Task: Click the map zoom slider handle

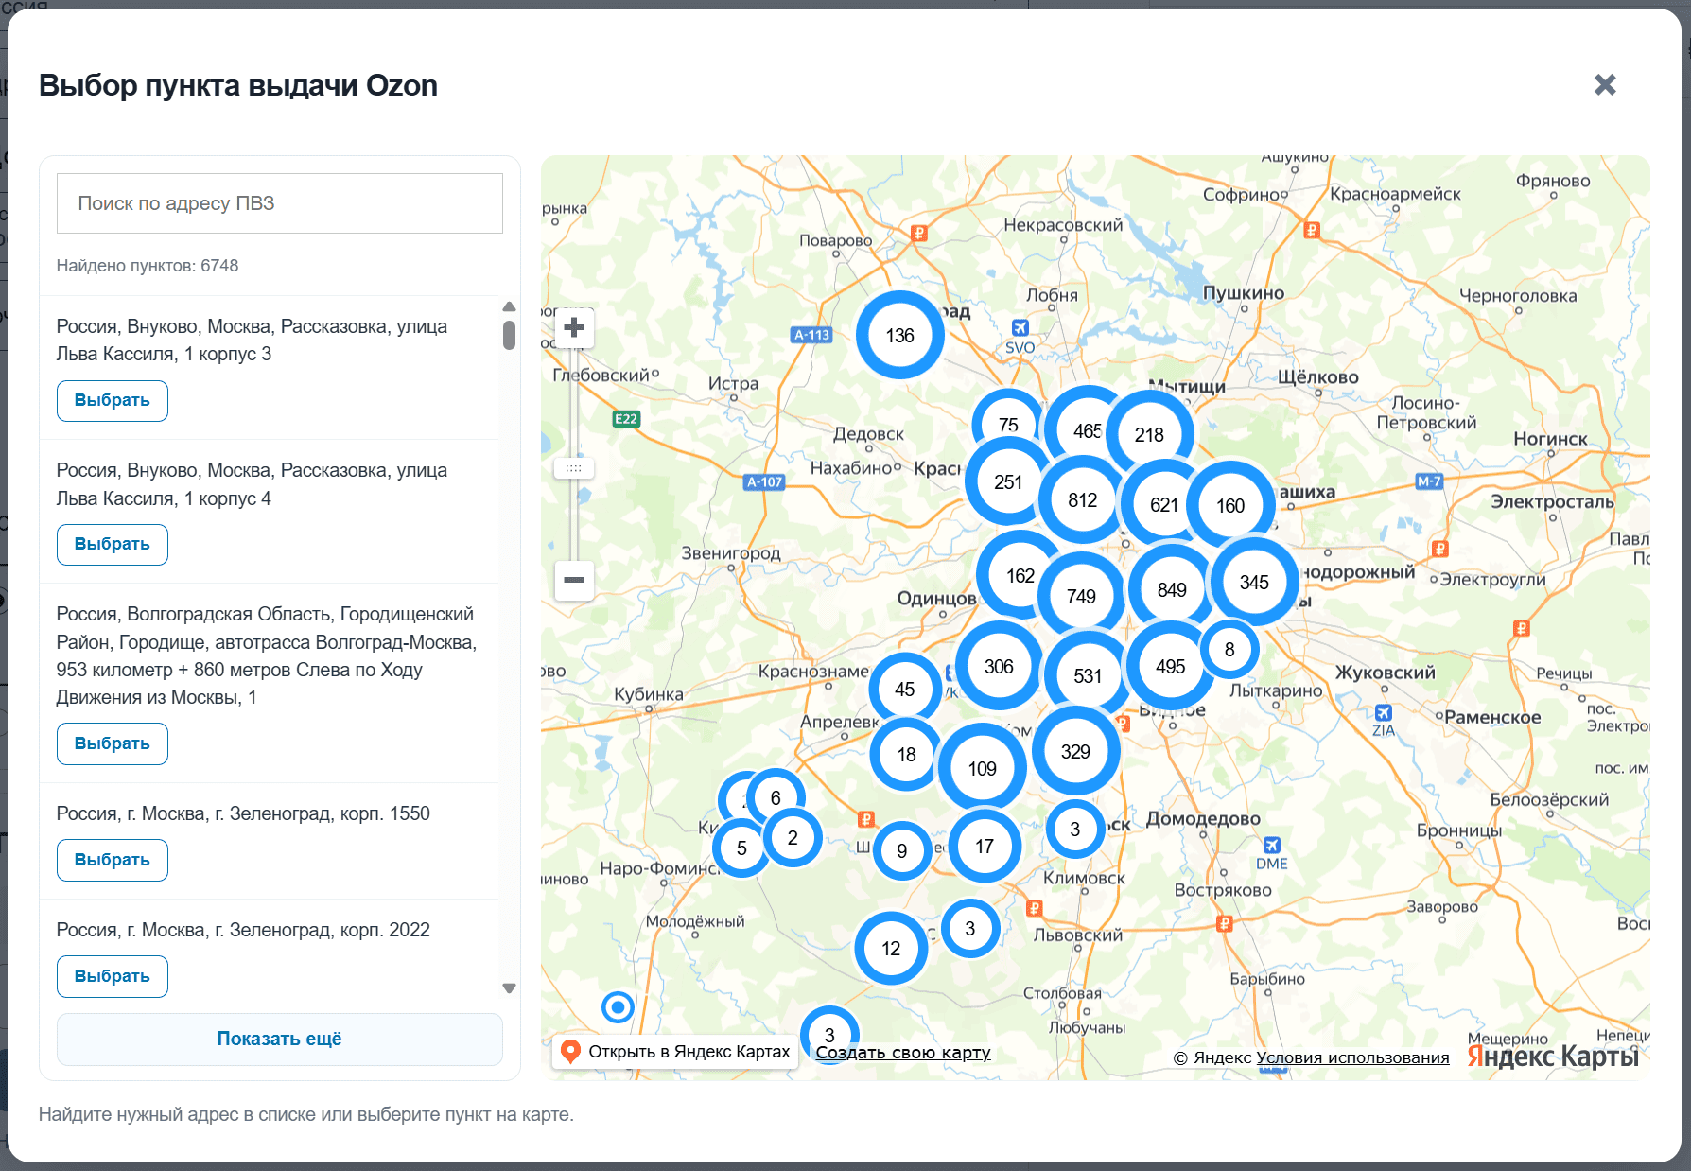Action: pos(574,468)
